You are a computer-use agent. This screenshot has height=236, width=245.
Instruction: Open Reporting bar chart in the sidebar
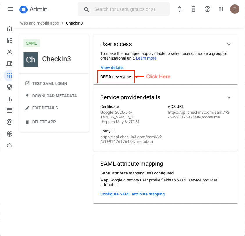[x=10, y=99]
